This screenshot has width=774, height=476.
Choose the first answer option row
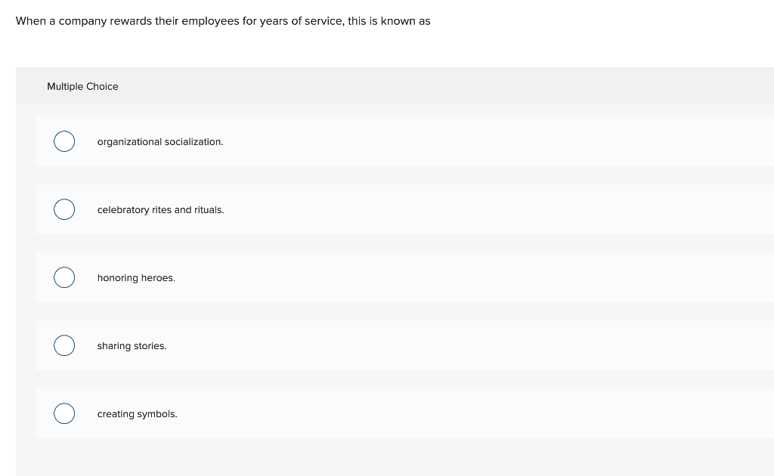pos(378,141)
